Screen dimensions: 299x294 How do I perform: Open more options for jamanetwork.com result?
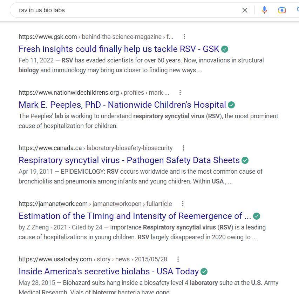pyautogui.click(x=183, y=204)
